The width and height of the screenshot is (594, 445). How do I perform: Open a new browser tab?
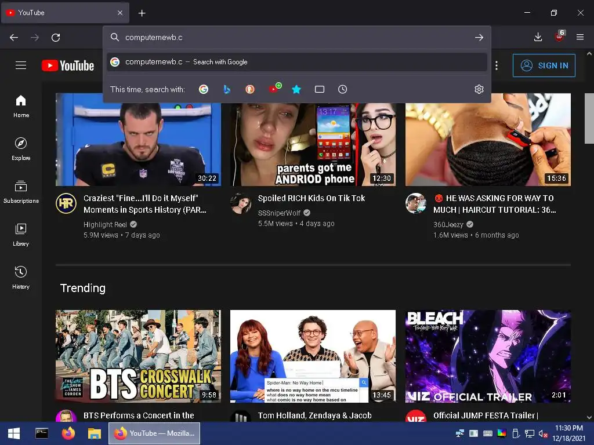pos(142,13)
